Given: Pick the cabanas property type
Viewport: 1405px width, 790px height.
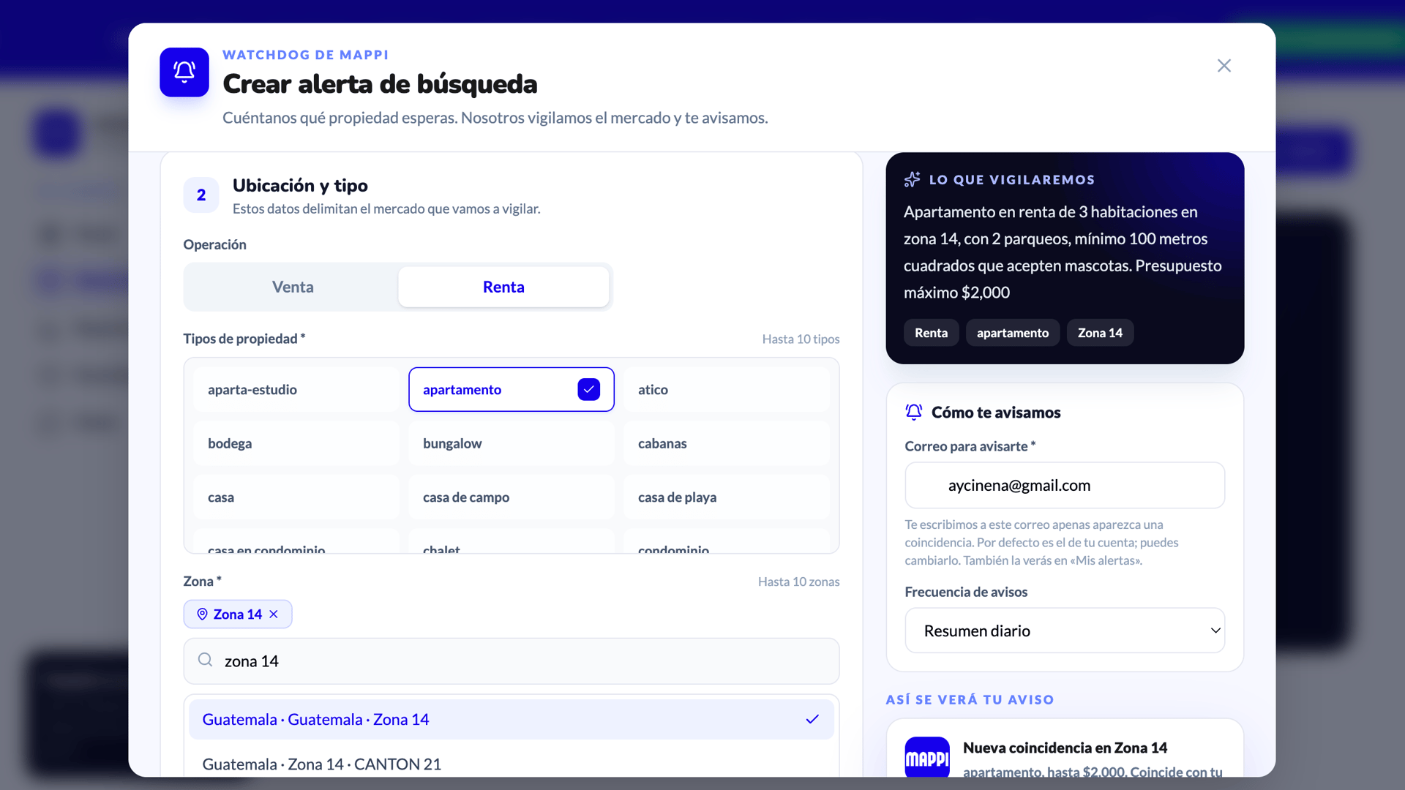Looking at the screenshot, I should tap(726, 443).
